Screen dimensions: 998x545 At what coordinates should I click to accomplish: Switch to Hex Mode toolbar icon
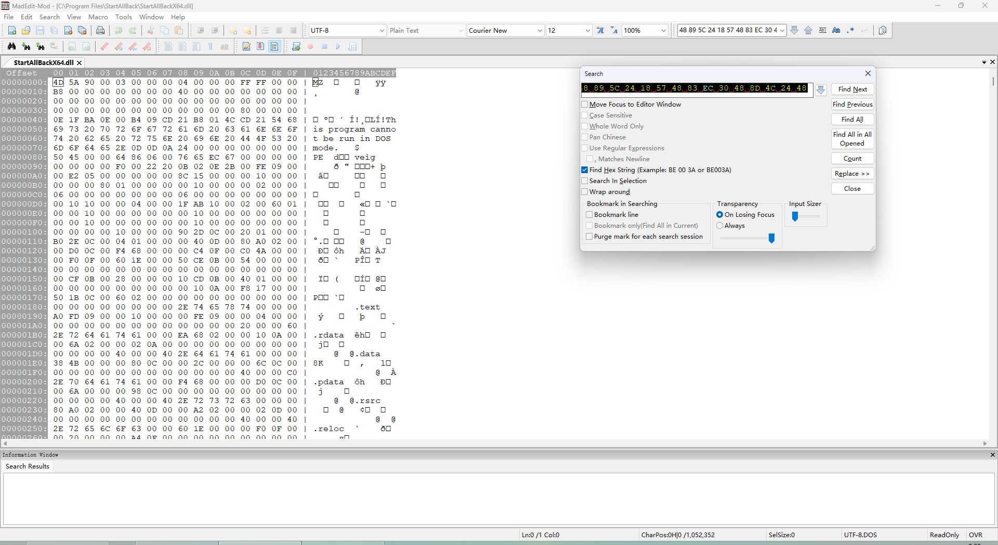click(x=275, y=47)
